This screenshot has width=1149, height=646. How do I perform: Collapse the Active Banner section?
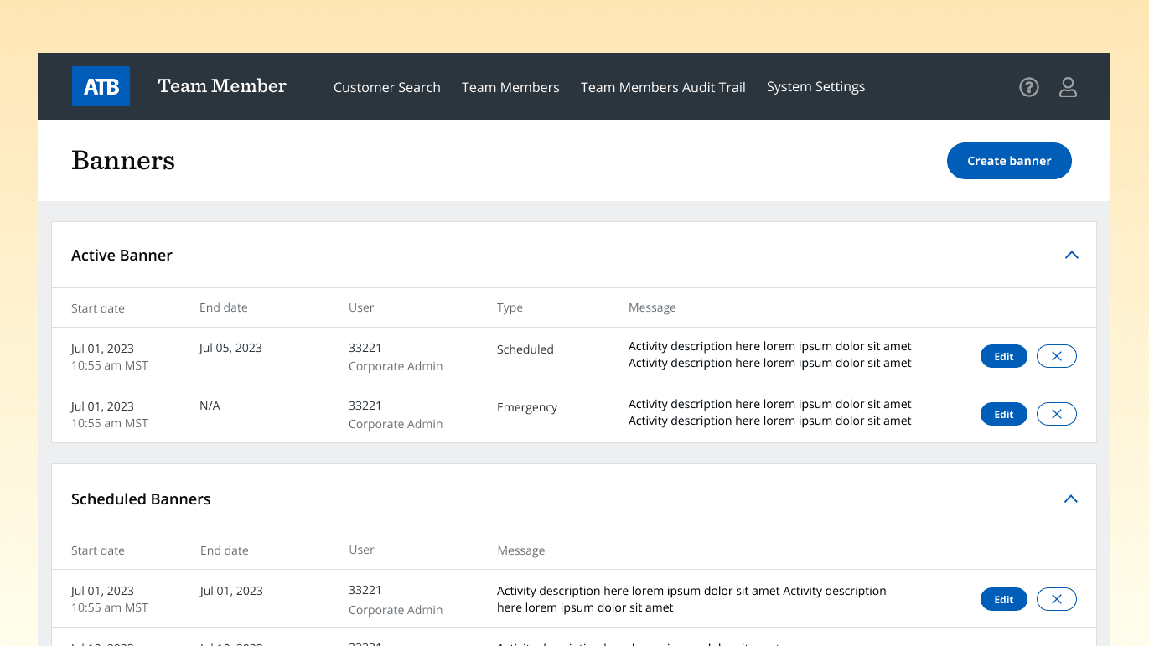click(x=1071, y=255)
